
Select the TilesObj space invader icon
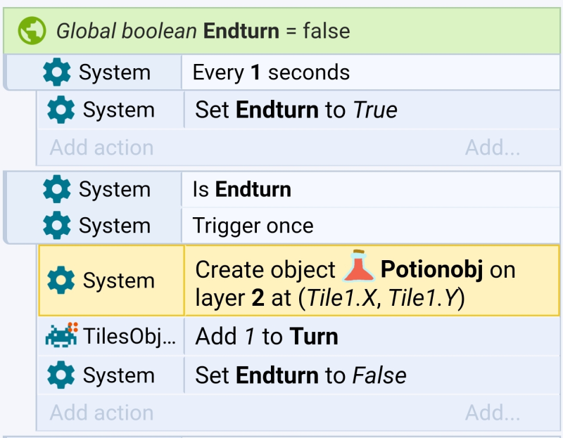click(x=61, y=335)
